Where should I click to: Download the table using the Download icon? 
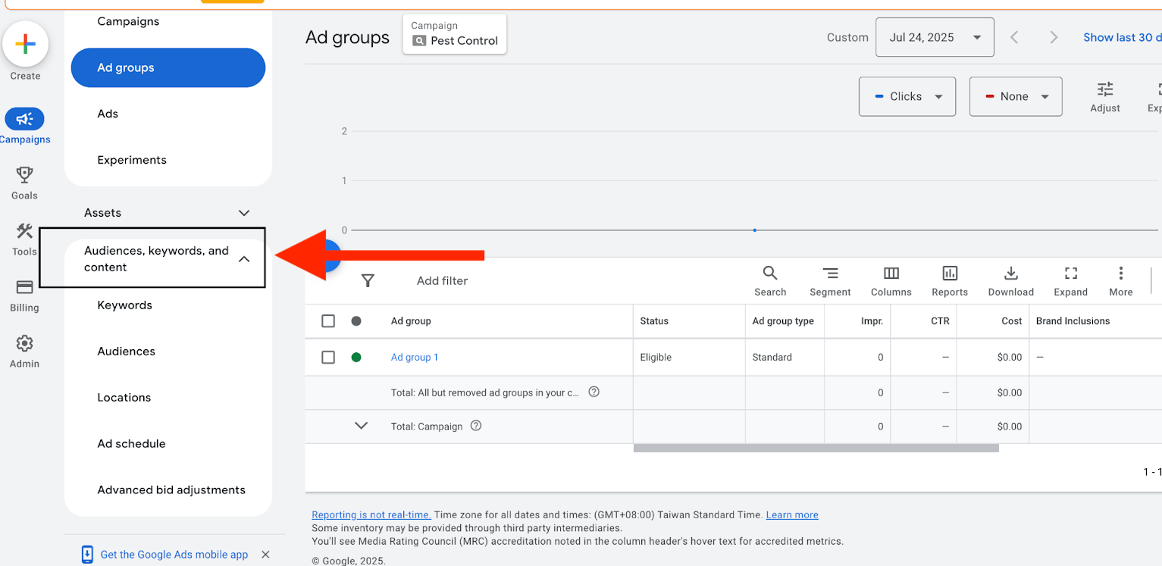1010,274
